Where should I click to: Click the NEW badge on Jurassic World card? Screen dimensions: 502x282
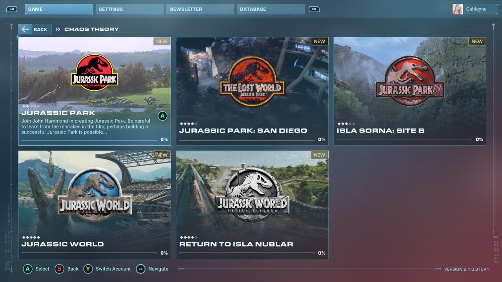click(x=162, y=155)
